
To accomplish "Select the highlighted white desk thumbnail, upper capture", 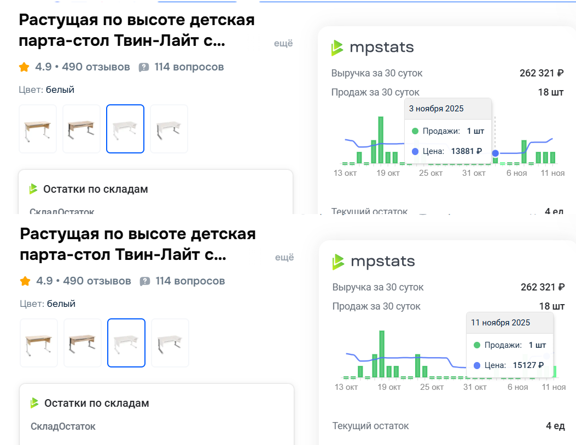I will point(125,129).
